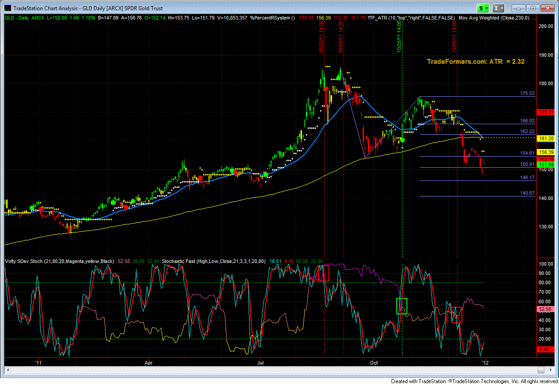Open the gray I interval-link dropdown
The width and height of the screenshot is (559, 384).
tap(499, 8)
